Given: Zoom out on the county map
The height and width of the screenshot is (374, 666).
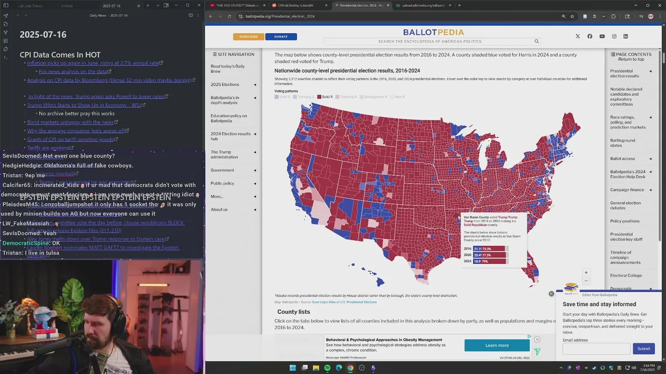Looking at the screenshot, I should tap(586, 280).
